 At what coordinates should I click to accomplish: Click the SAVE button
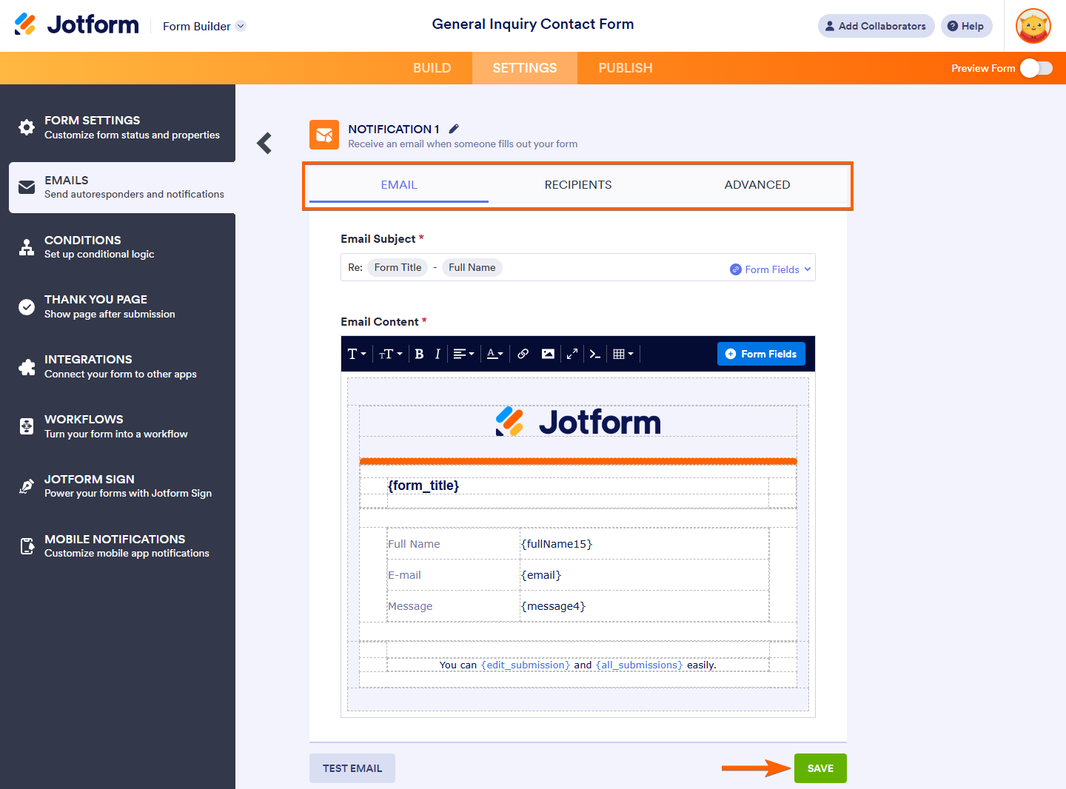820,768
